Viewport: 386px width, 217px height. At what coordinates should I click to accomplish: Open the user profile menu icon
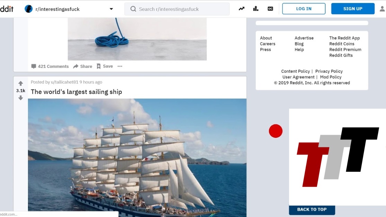coord(382,9)
